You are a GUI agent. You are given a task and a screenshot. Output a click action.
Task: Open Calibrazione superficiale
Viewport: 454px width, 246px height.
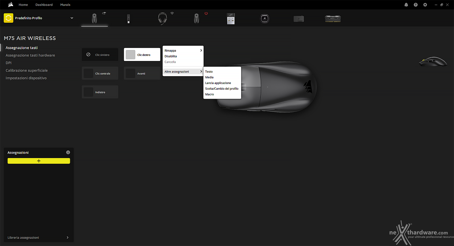[x=27, y=70]
